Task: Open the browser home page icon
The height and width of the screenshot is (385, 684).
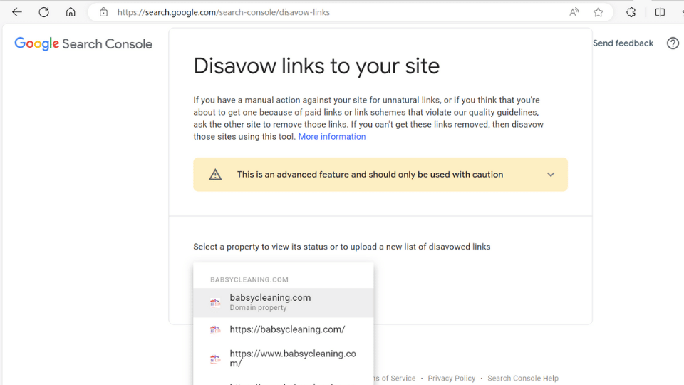Action: coord(71,12)
